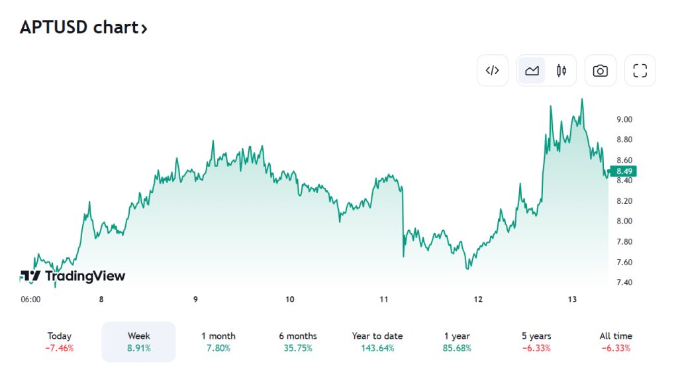Switch to the 5 years range

click(x=536, y=342)
